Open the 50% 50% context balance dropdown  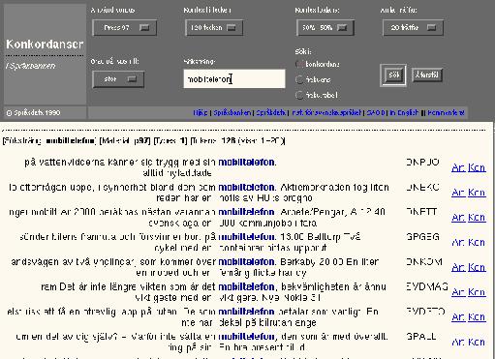[325, 28]
